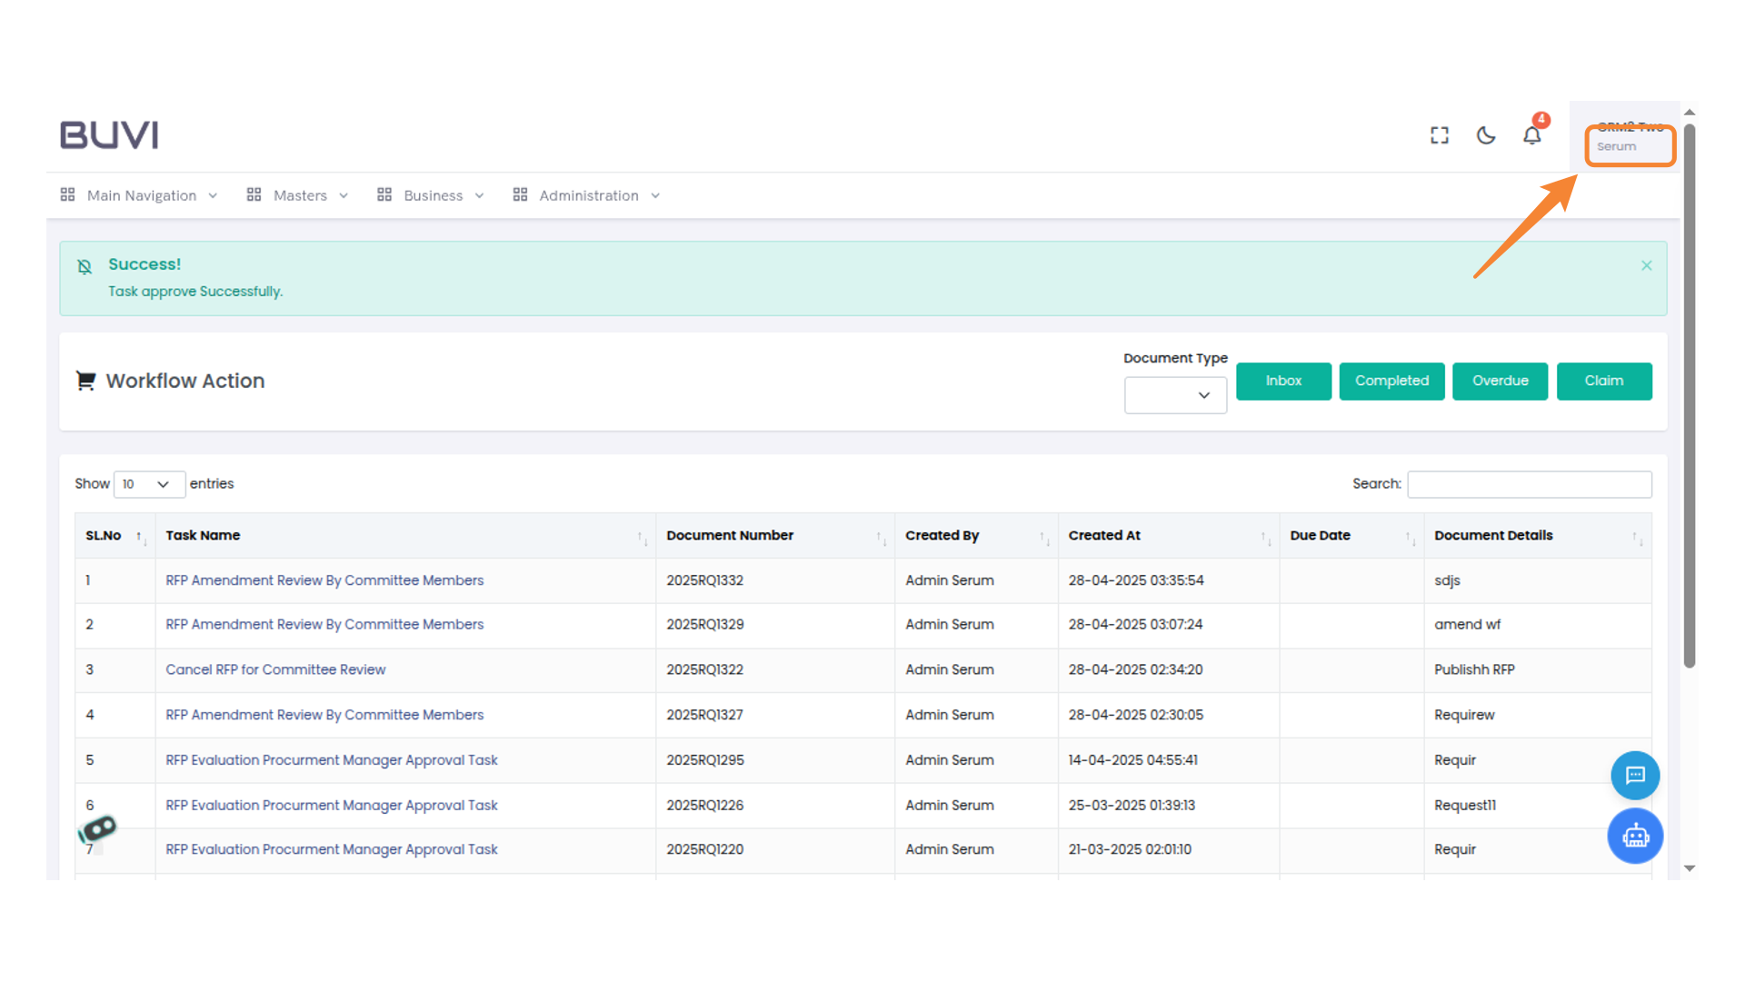Open the notifications bell icon

[1532, 135]
